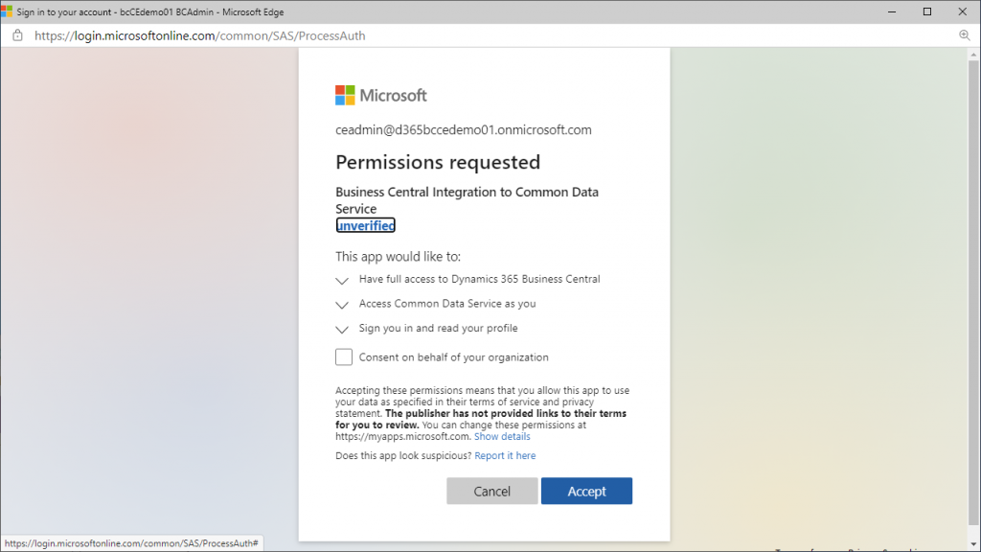Screen dimensions: 981x552
Task: Click the Show details link
Action: coord(502,436)
